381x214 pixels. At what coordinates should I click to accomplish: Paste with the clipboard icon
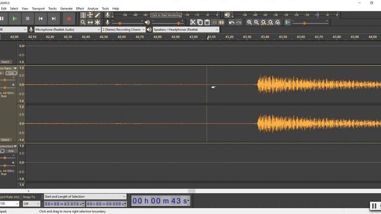click(x=207, y=23)
